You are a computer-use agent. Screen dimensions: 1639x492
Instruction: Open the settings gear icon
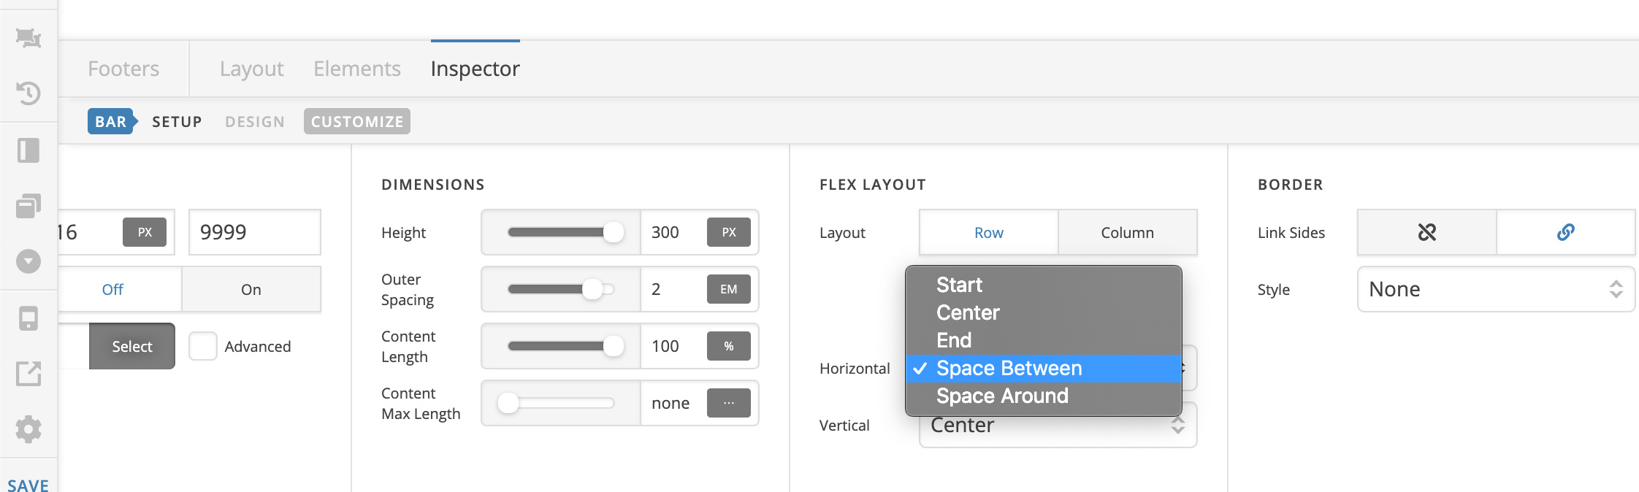click(x=28, y=429)
